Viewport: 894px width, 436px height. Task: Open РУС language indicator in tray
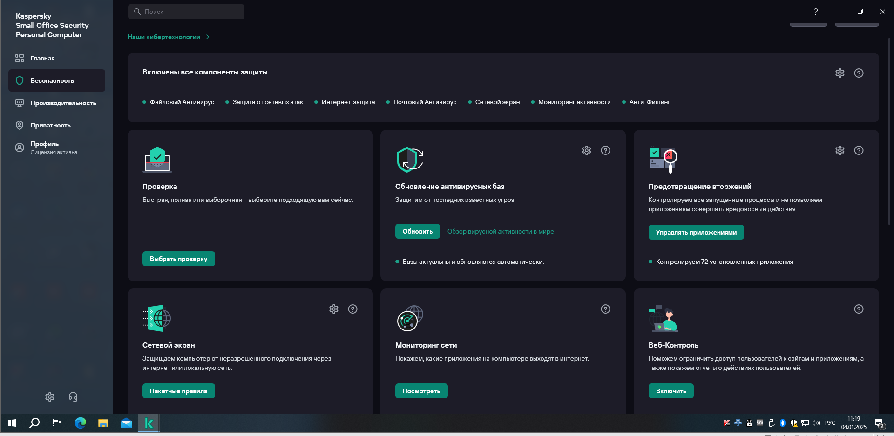tap(830, 423)
